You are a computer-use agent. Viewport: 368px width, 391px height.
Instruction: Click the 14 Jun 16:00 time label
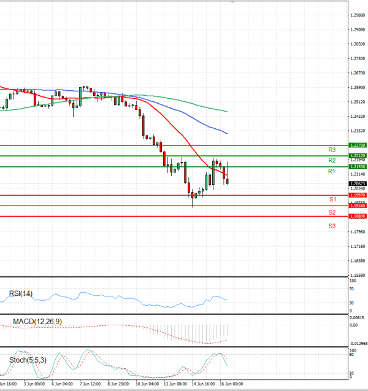point(203,384)
